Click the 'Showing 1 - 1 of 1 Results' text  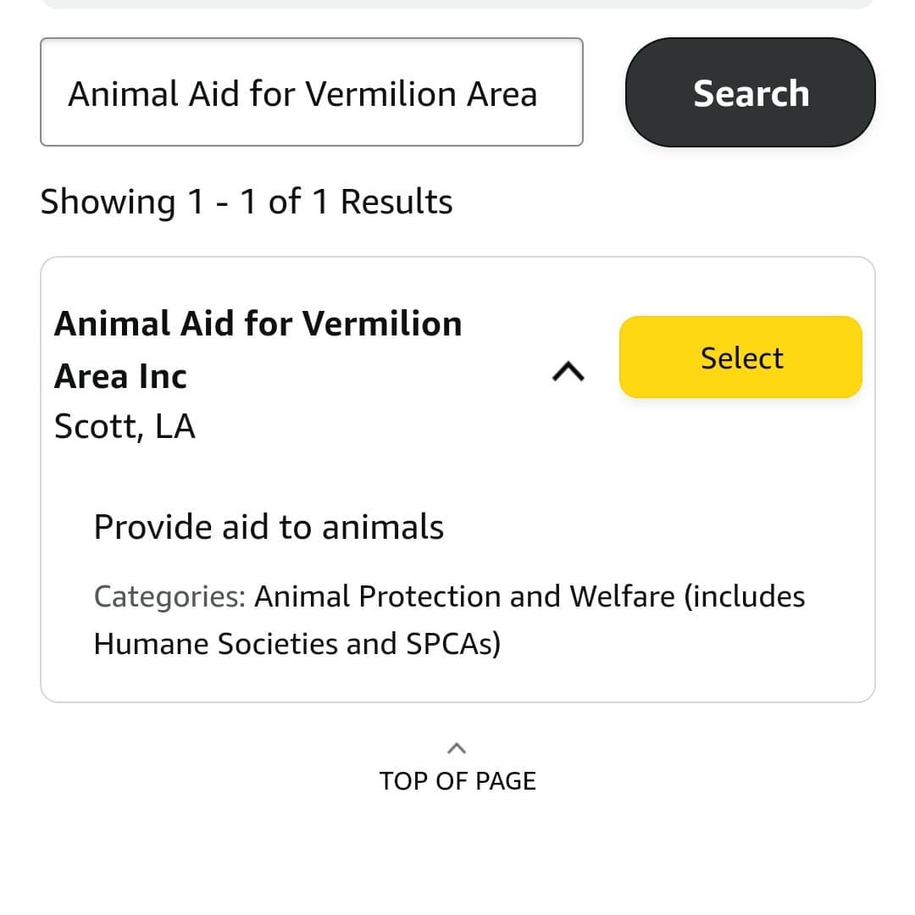point(246,202)
